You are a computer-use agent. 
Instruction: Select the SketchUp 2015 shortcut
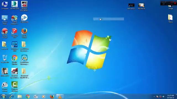14,33
